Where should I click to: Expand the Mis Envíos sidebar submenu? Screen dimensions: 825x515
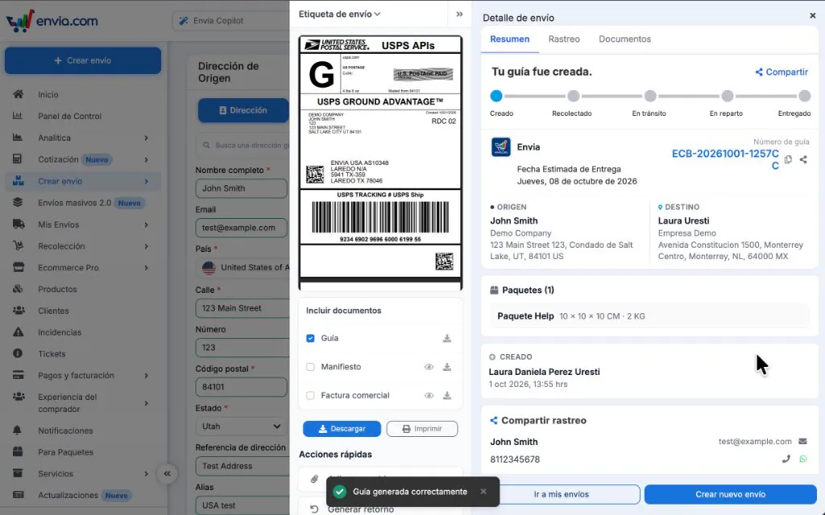[147, 225]
